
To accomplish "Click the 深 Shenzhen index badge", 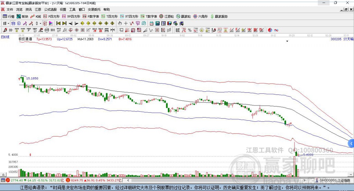I will pos(68,180).
